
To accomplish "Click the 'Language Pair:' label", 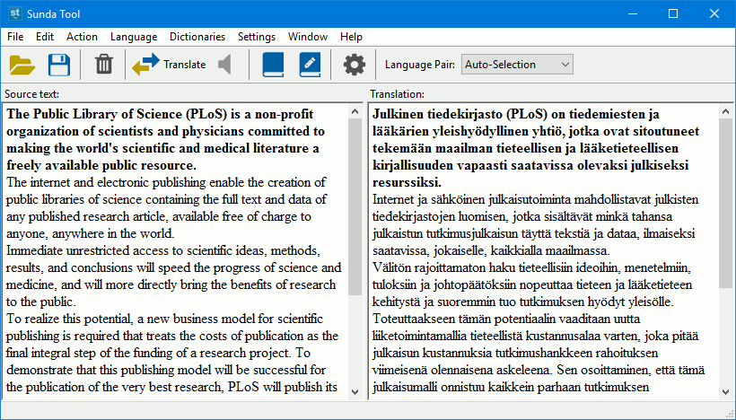I will (420, 65).
